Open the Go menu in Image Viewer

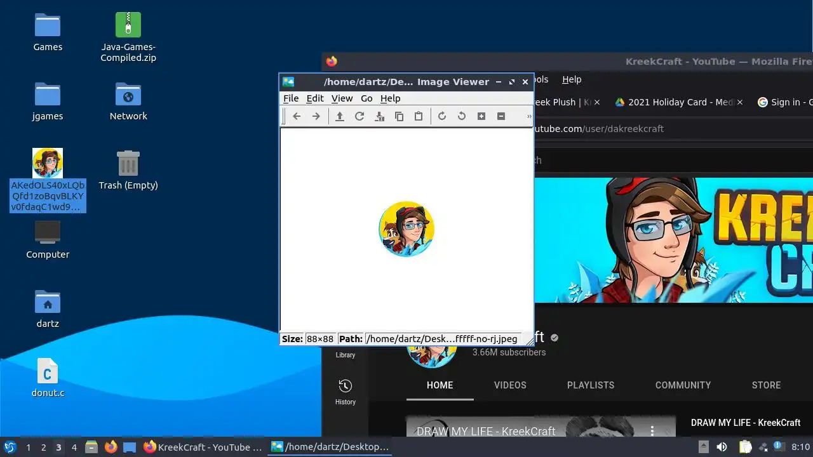click(366, 98)
